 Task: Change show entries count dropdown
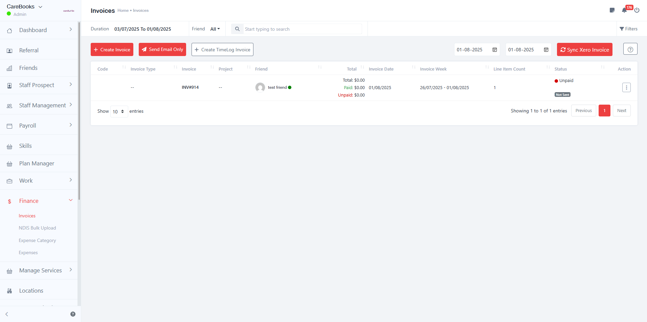tap(119, 111)
